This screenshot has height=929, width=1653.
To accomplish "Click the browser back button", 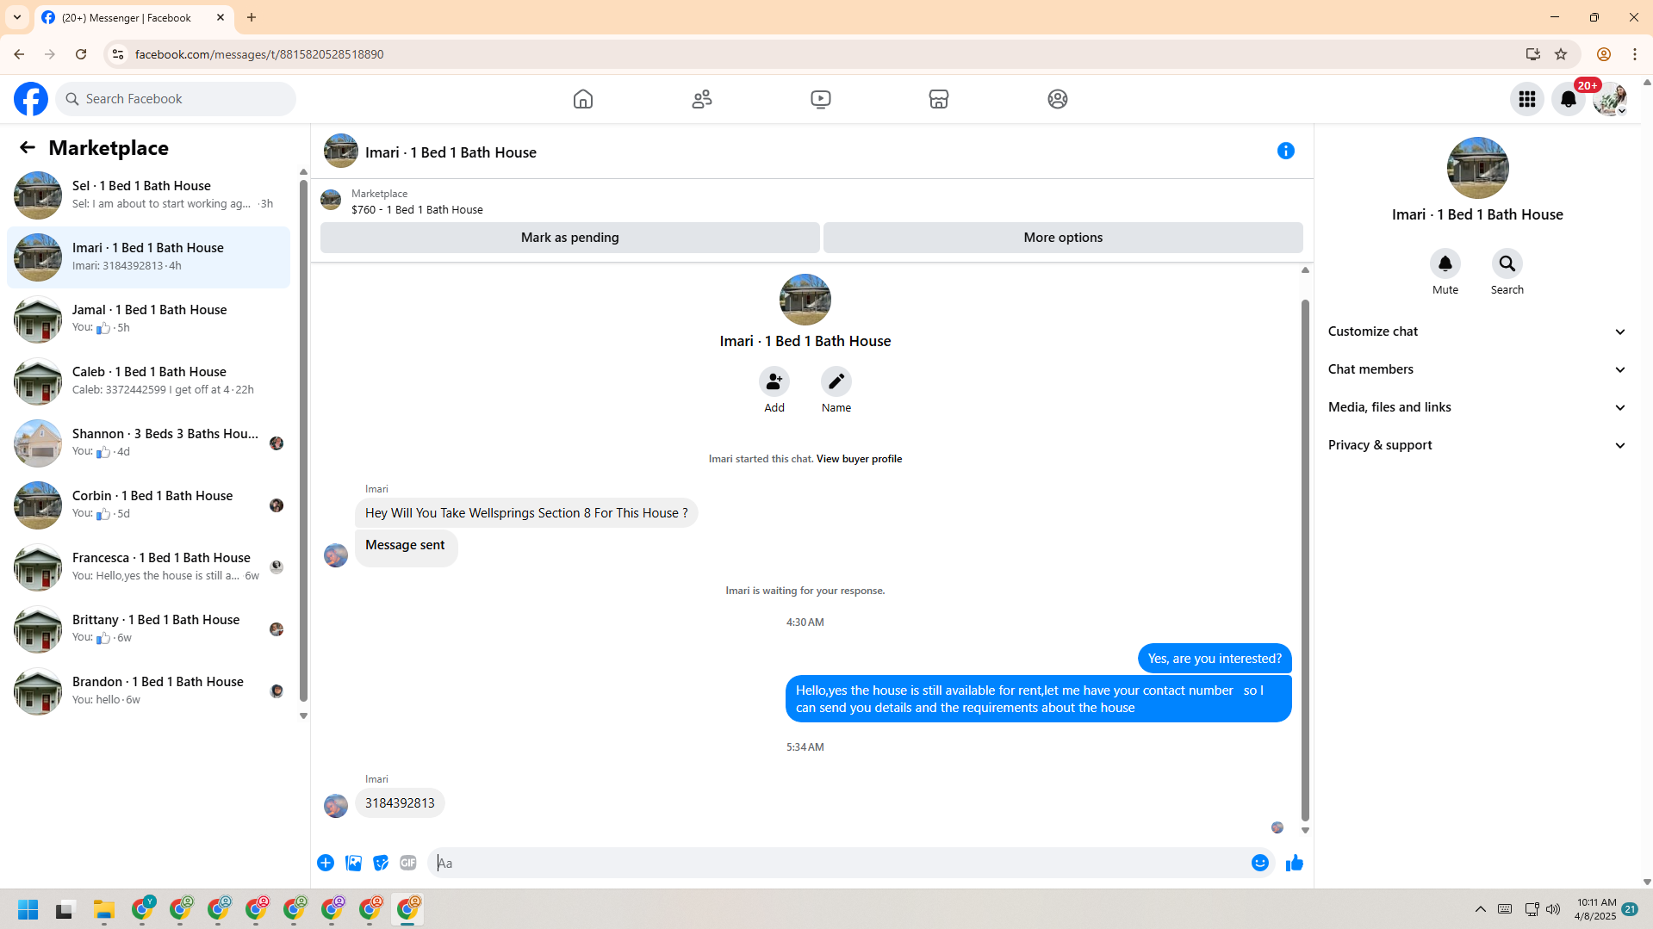I will tap(19, 54).
